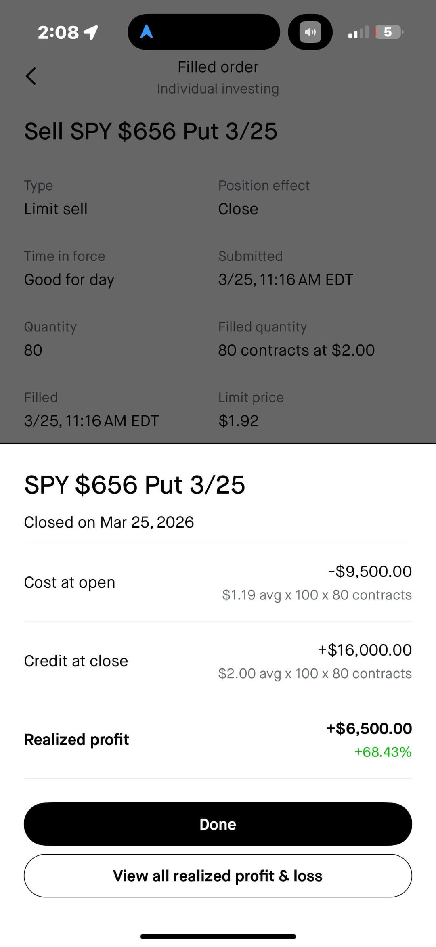
Task: Tap the green +68.43% return figure
Action: [383, 752]
